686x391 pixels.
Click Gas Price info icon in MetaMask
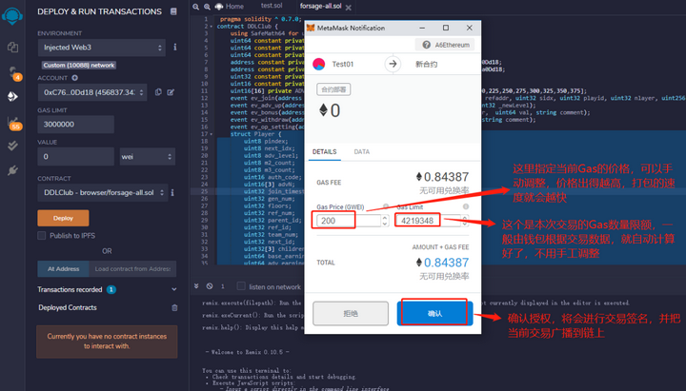point(386,206)
